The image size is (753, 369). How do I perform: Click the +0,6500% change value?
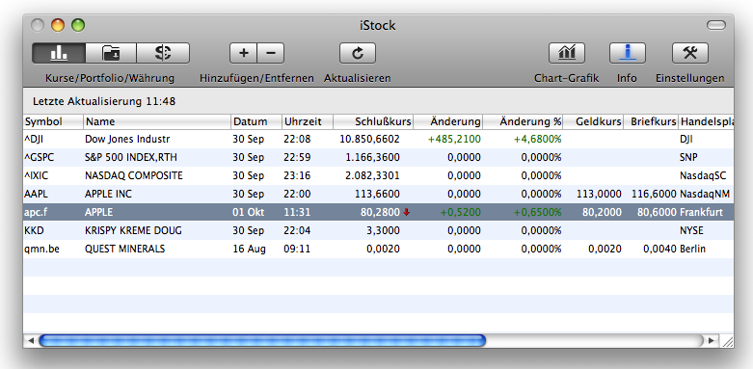[x=537, y=212]
